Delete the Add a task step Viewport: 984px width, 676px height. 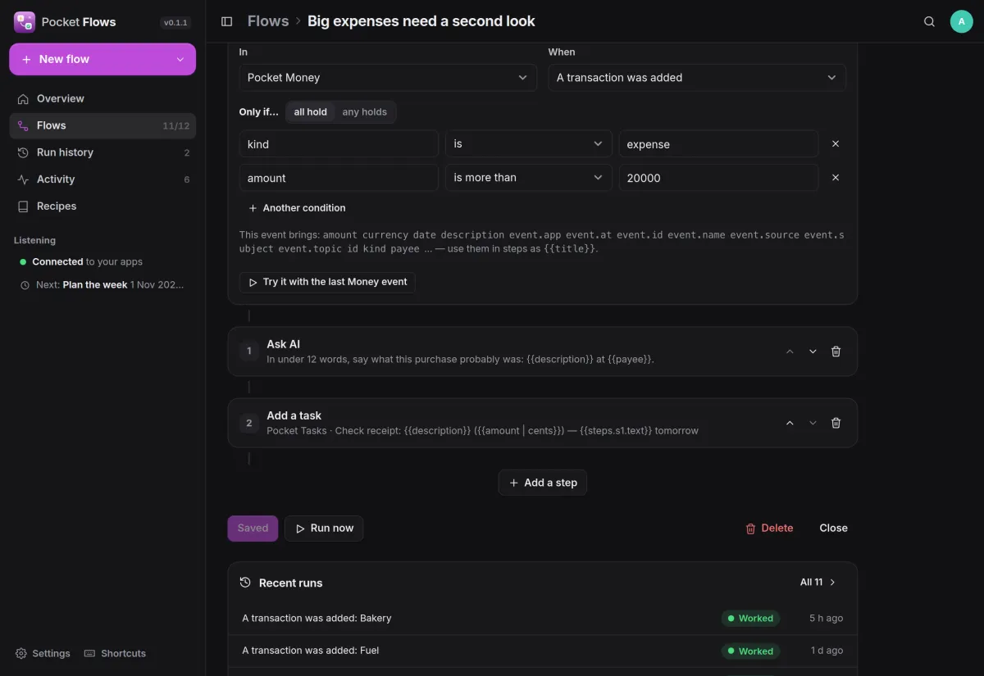(x=836, y=423)
